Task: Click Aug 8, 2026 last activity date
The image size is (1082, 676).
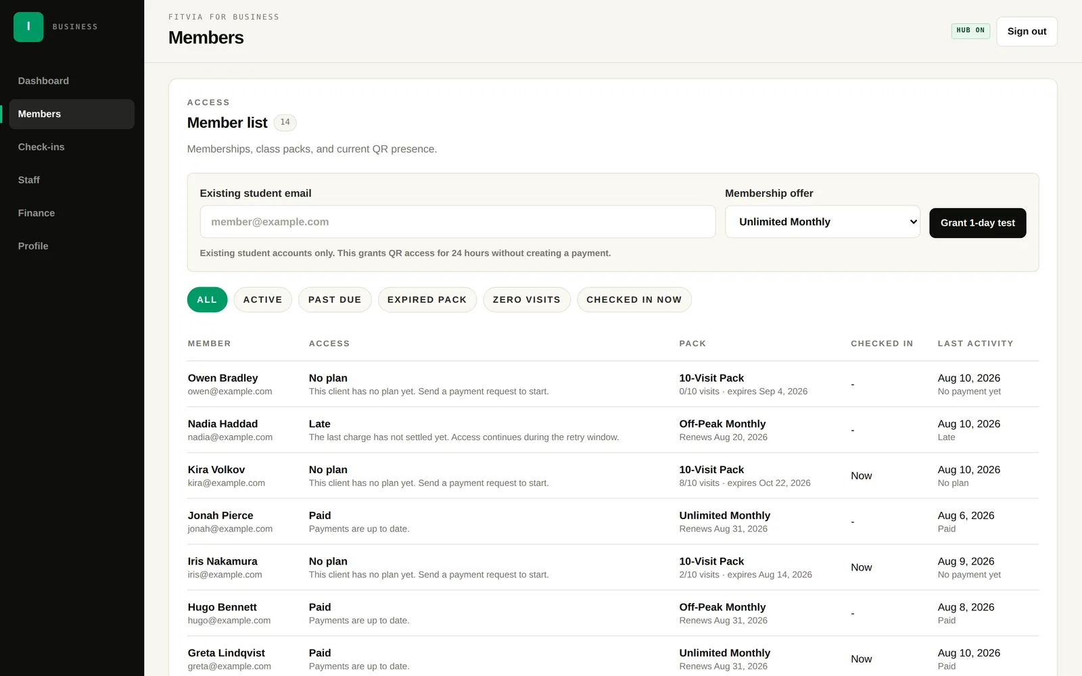Action: click(966, 608)
